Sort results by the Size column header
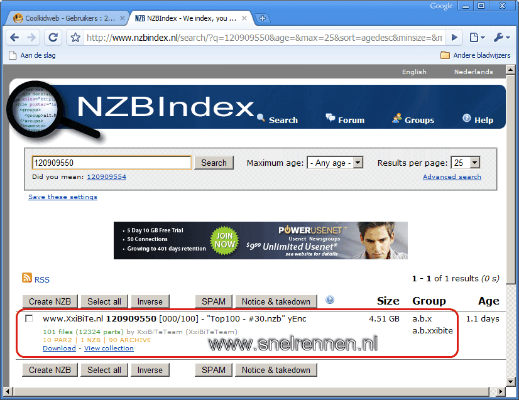Viewport: 519px width, 400px height. tap(388, 301)
